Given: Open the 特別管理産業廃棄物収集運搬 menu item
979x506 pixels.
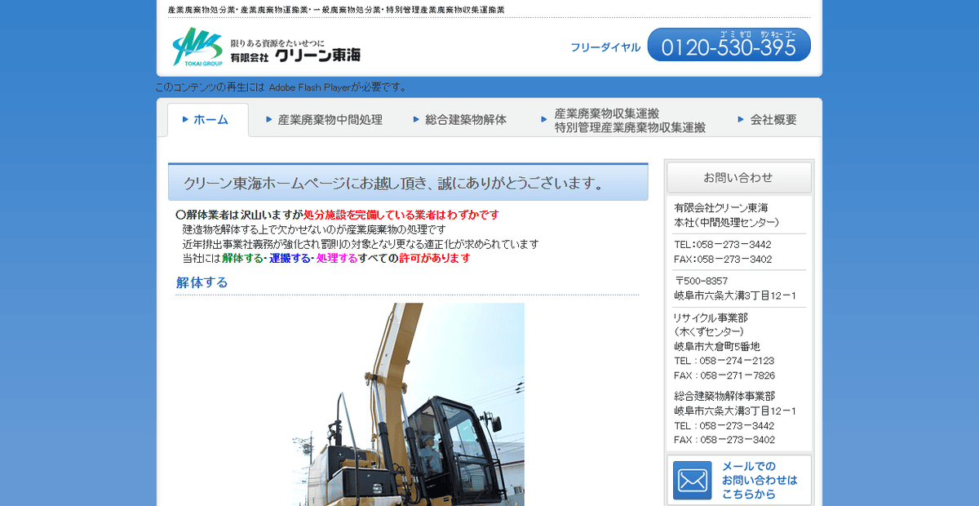Looking at the screenshot, I should pyautogui.click(x=628, y=127).
